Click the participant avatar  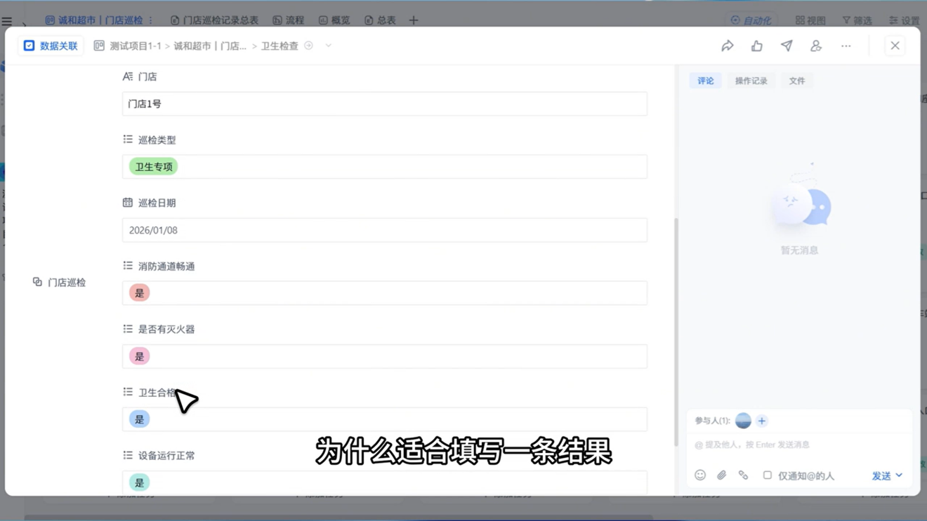coord(743,421)
